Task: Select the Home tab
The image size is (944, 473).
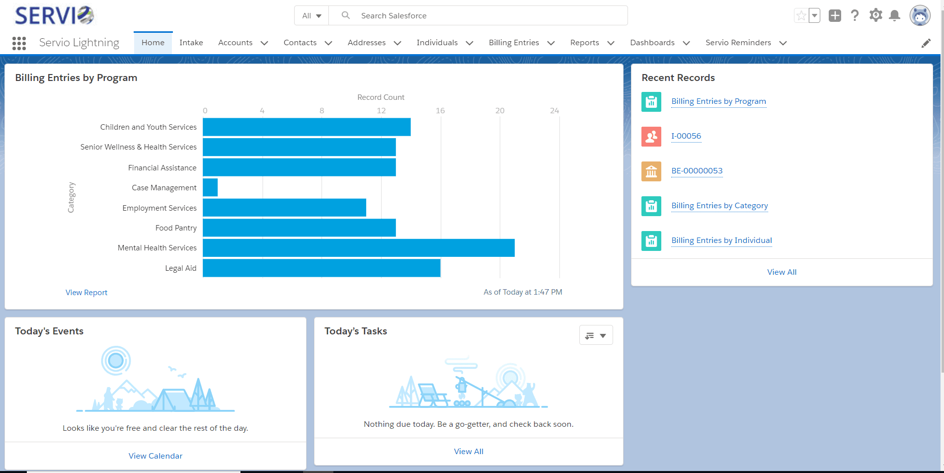Action: [153, 43]
